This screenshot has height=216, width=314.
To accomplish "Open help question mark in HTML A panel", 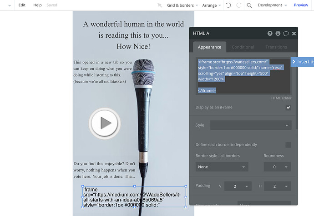I will tap(270, 34).
